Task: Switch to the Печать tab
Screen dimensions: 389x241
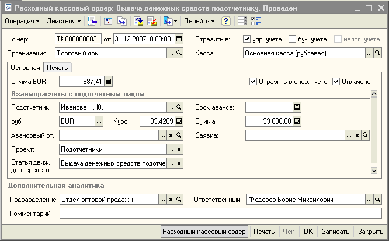Action: (57, 68)
